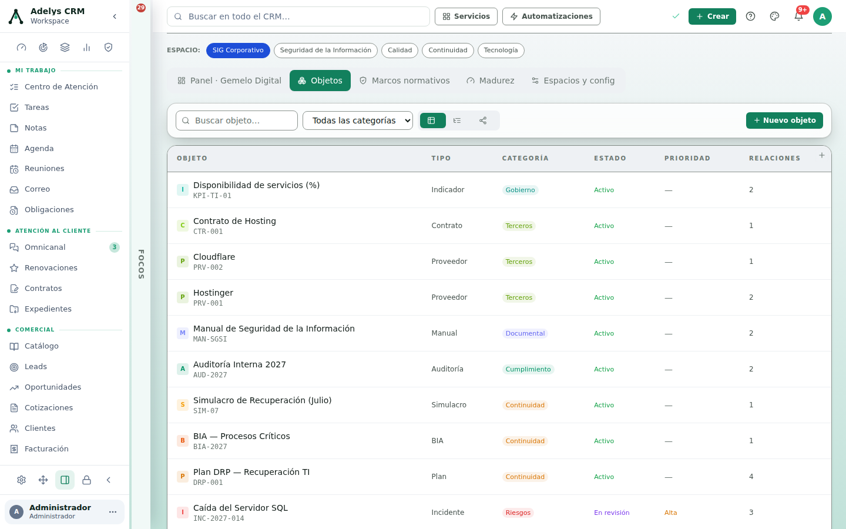The width and height of the screenshot is (846, 529).
Task: Select the Objetos tab
Action: pos(320,81)
